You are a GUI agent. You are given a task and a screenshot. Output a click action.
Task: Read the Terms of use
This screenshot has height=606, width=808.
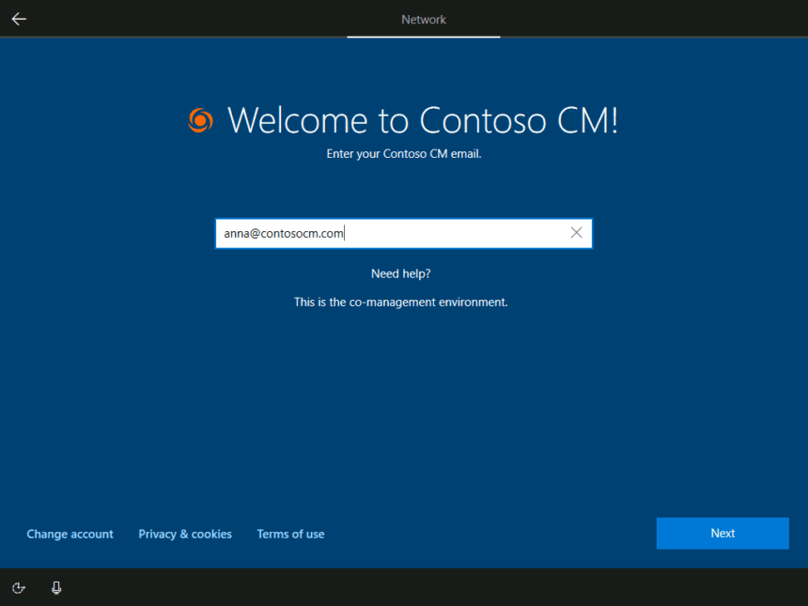[290, 534]
